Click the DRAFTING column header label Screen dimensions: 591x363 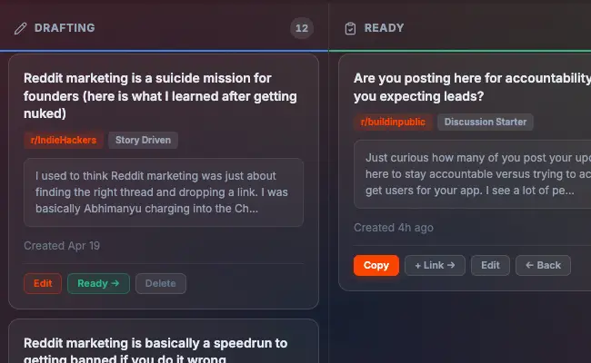(65, 28)
